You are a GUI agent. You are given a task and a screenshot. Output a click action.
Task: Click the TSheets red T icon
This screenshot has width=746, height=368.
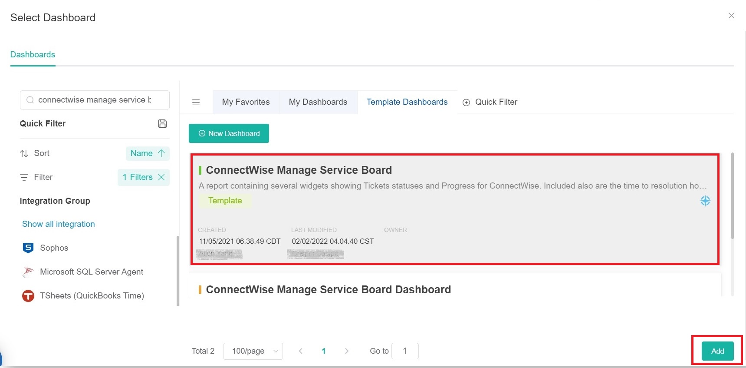click(28, 296)
